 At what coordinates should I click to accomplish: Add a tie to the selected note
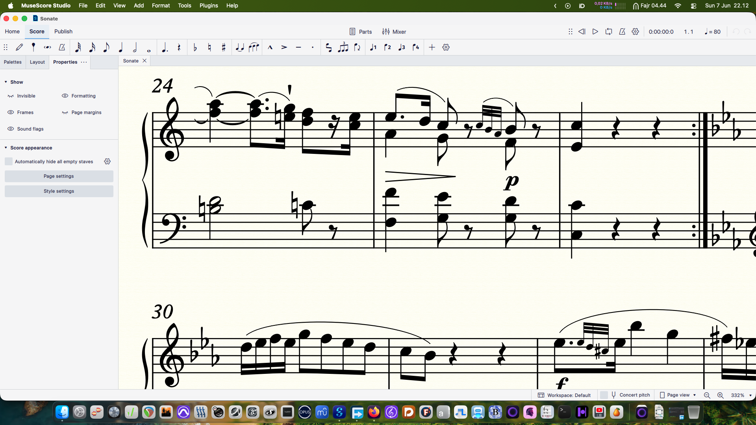coord(240,47)
